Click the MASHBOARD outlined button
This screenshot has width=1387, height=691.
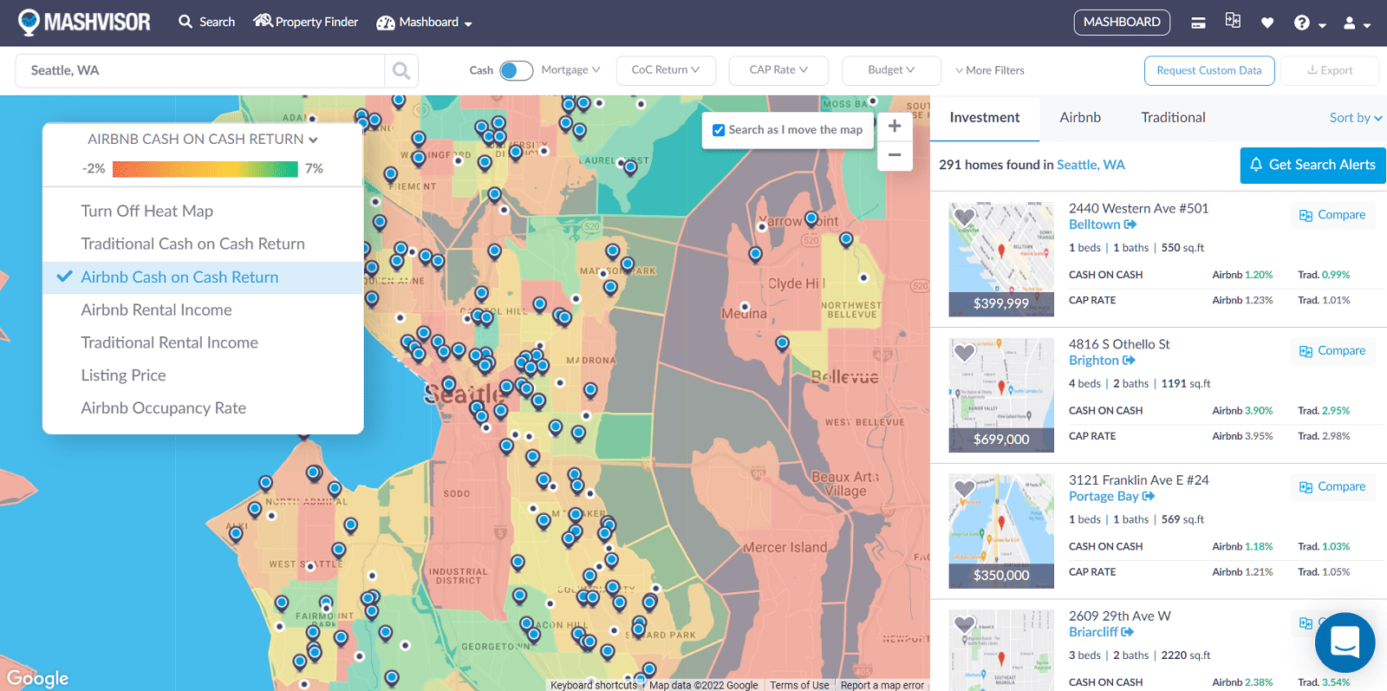(x=1122, y=23)
